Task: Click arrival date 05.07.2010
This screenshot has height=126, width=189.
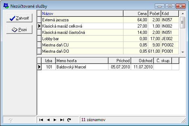Action: tap(120, 67)
